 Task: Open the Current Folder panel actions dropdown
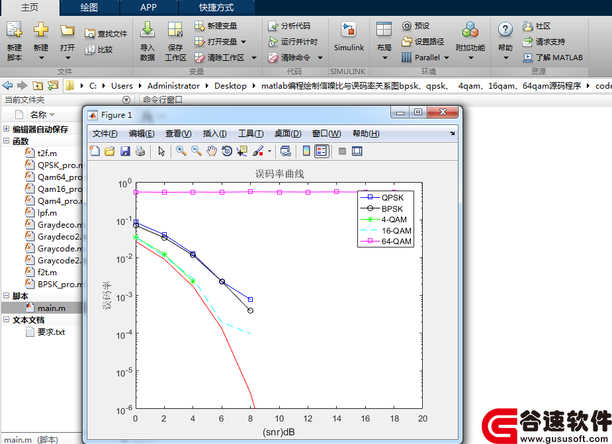(x=126, y=99)
